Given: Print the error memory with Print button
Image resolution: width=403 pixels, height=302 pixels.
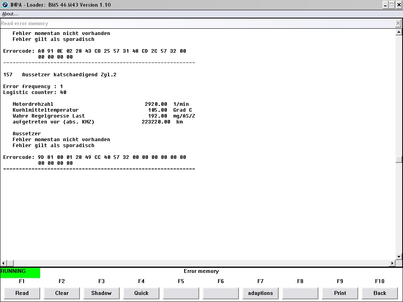Looking at the screenshot, I should (x=340, y=293).
